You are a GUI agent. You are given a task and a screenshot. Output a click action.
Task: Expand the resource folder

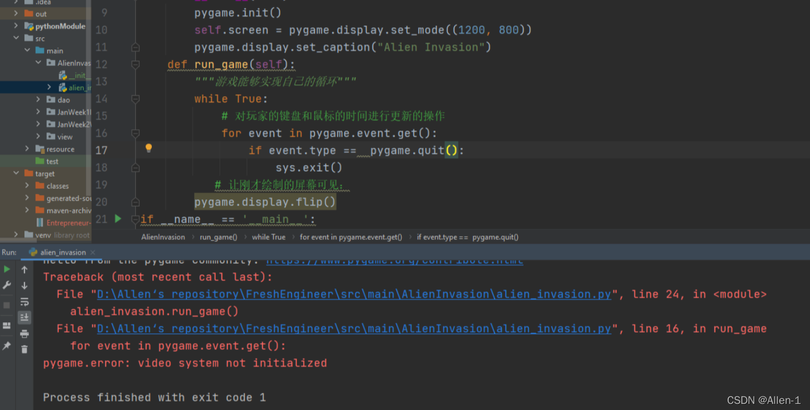point(27,148)
